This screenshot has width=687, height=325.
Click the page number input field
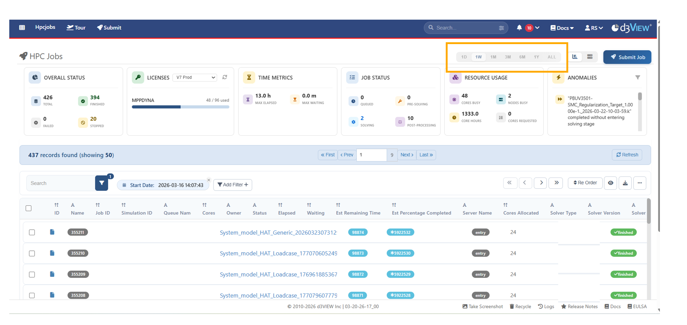pos(372,155)
